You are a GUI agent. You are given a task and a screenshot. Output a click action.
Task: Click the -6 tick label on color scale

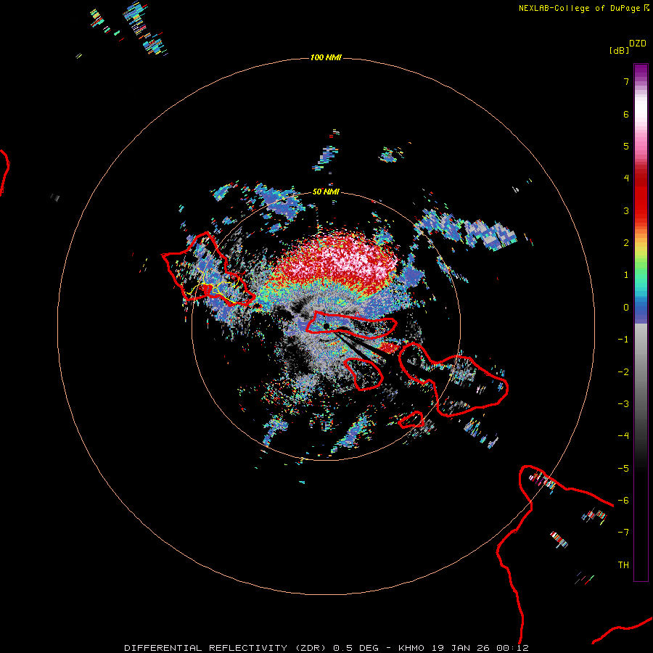point(623,501)
